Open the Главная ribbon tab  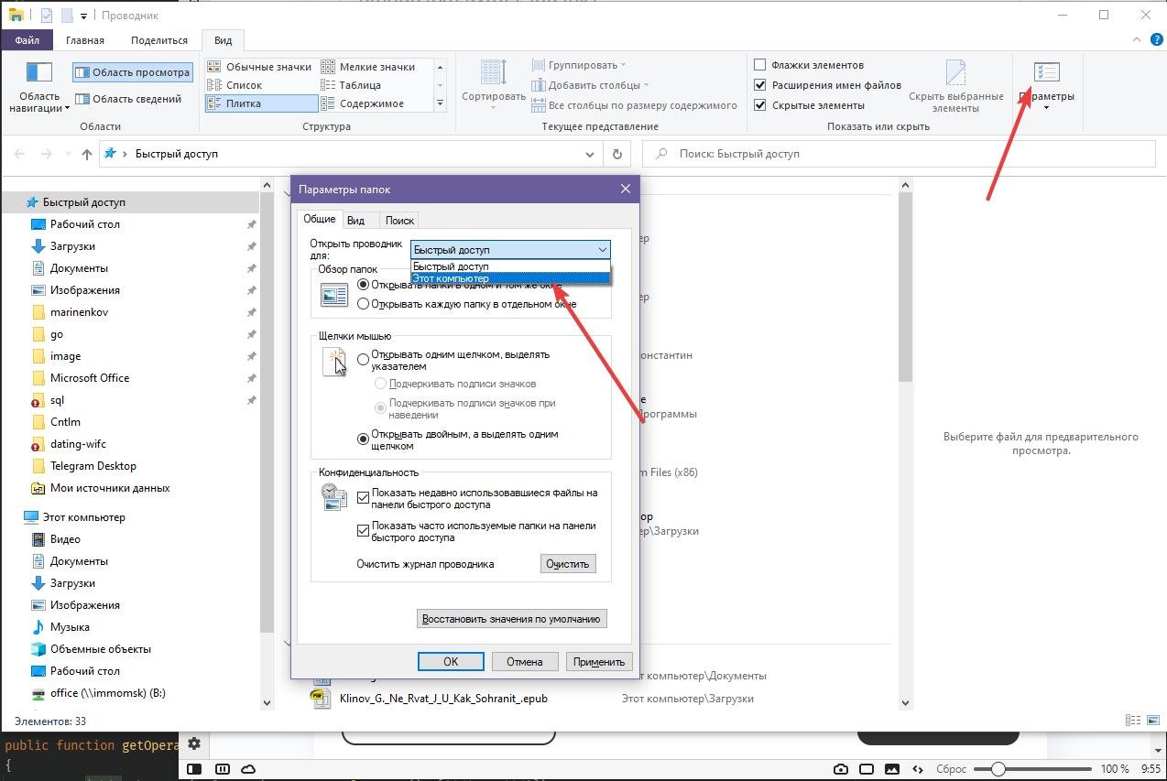click(x=84, y=40)
